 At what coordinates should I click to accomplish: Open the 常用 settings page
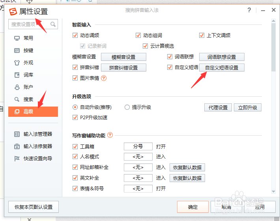pyautogui.click(x=33, y=38)
